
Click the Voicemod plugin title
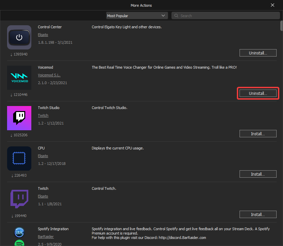45,67
